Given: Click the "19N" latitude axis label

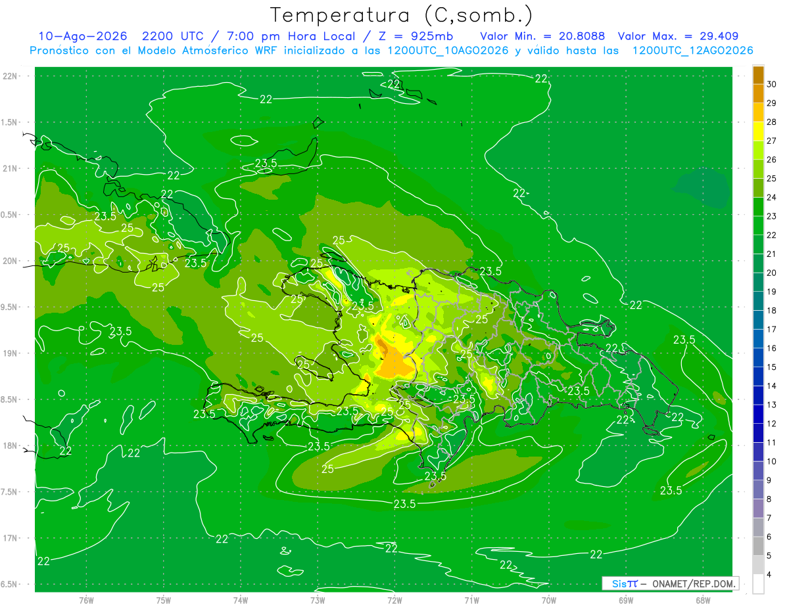Looking at the screenshot, I should click(11, 353).
